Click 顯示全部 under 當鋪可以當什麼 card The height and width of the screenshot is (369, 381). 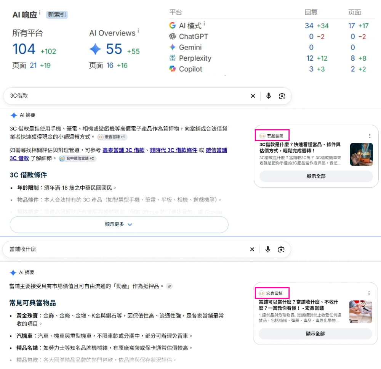315,334
